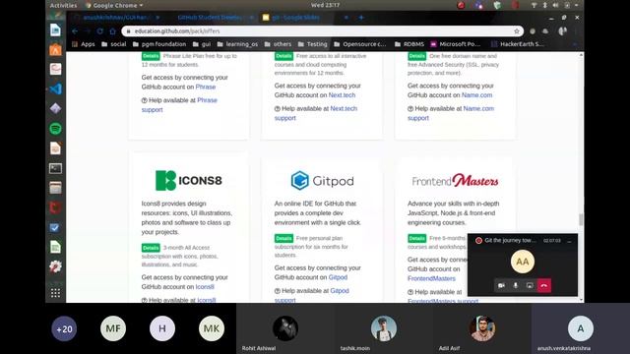Viewport: 630px width, 354px height.
Task: Open the to-do checkmark app in dock
Action: click(x=55, y=227)
